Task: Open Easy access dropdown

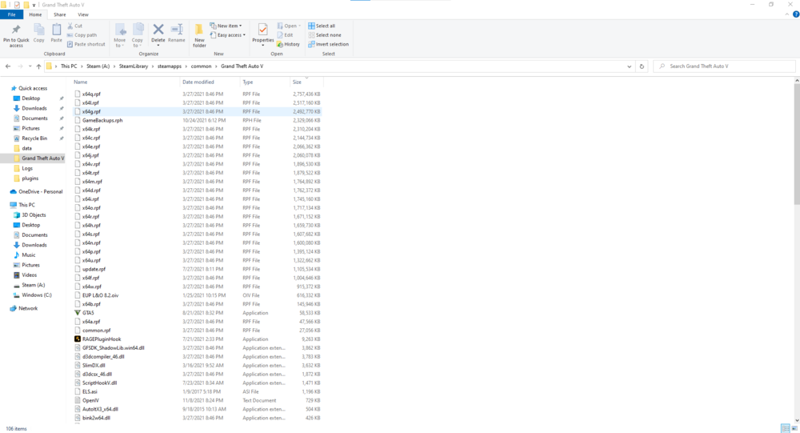Action: [228, 35]
